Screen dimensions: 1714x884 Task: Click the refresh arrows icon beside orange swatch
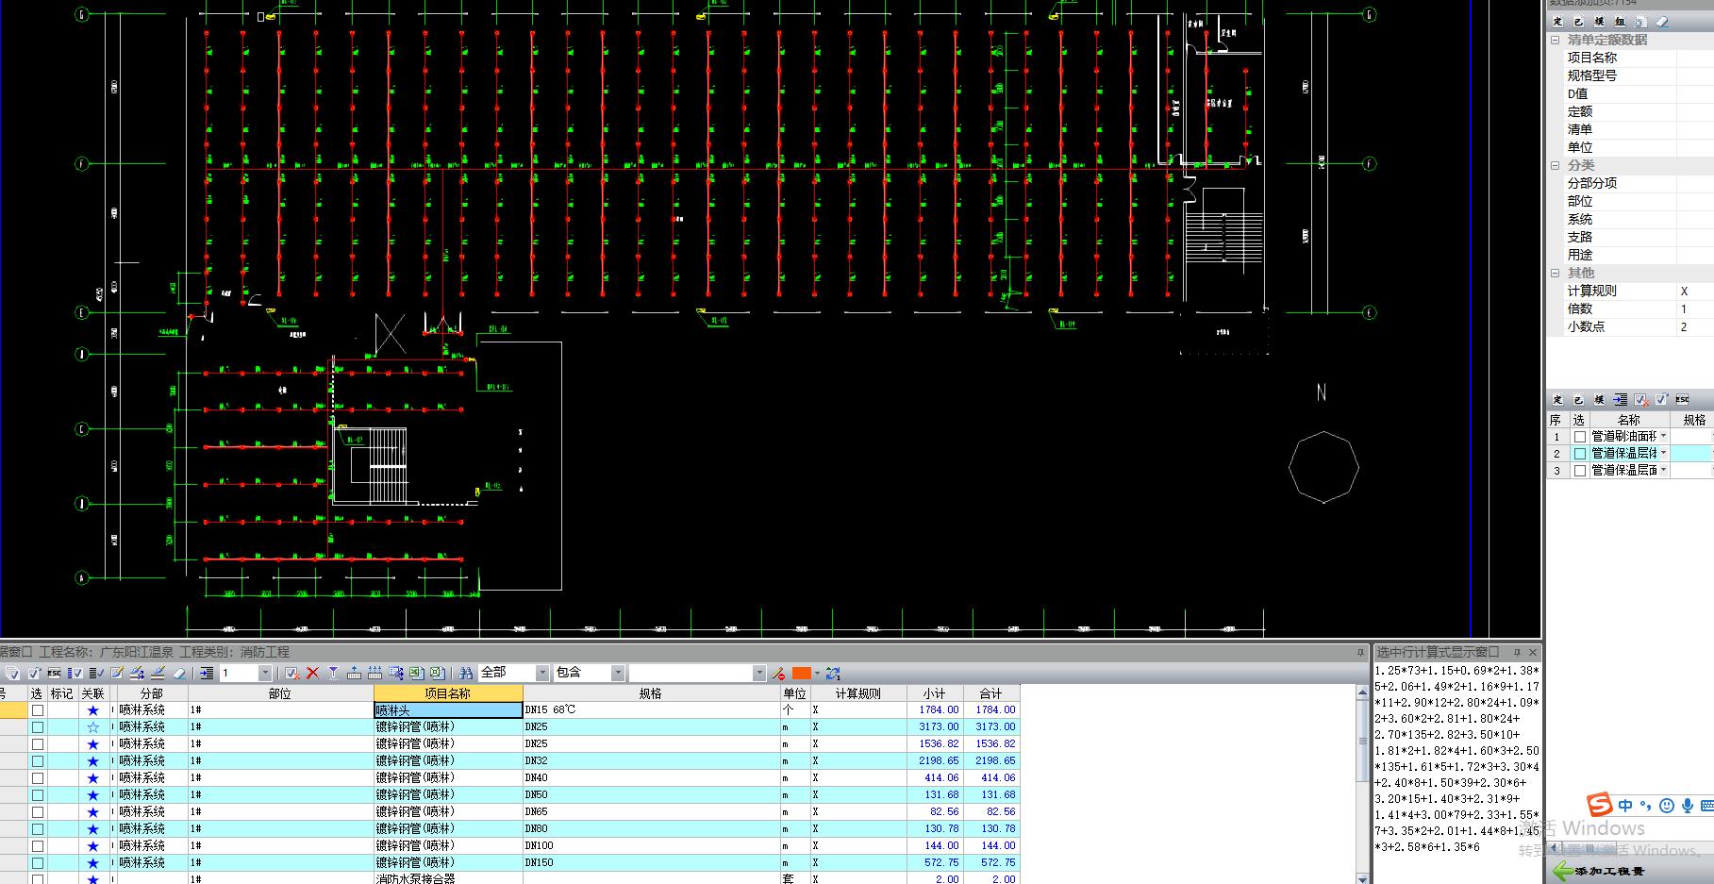click(832, 673)
